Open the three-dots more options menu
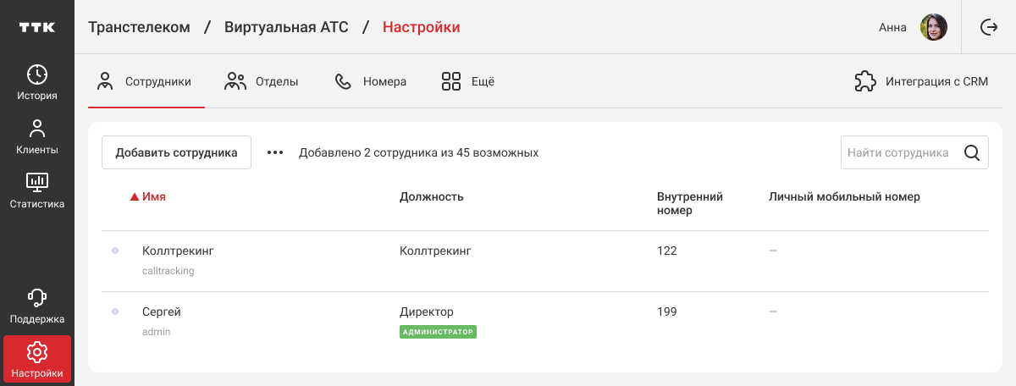Image resolution: width=1016 pixels, height=386 pixels. click(x=275, y=153)
